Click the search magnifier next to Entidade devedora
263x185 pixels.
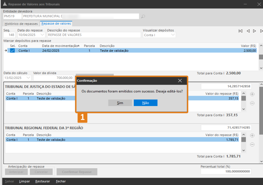[143, 16]
